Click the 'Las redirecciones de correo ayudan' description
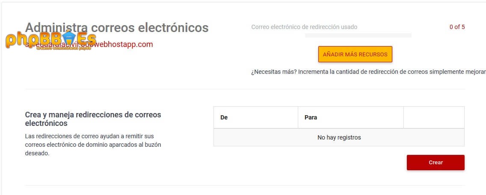486x195 pixels. pos(93,145)
